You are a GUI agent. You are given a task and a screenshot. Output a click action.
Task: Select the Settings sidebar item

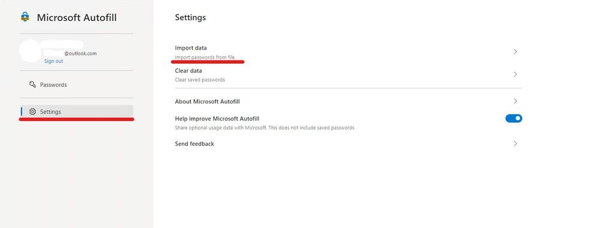pyautogui.click(x=77, y=112)
